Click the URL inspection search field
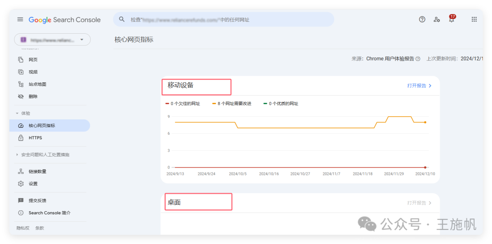Viewport: 492px width, 244px height. point(223,20)
